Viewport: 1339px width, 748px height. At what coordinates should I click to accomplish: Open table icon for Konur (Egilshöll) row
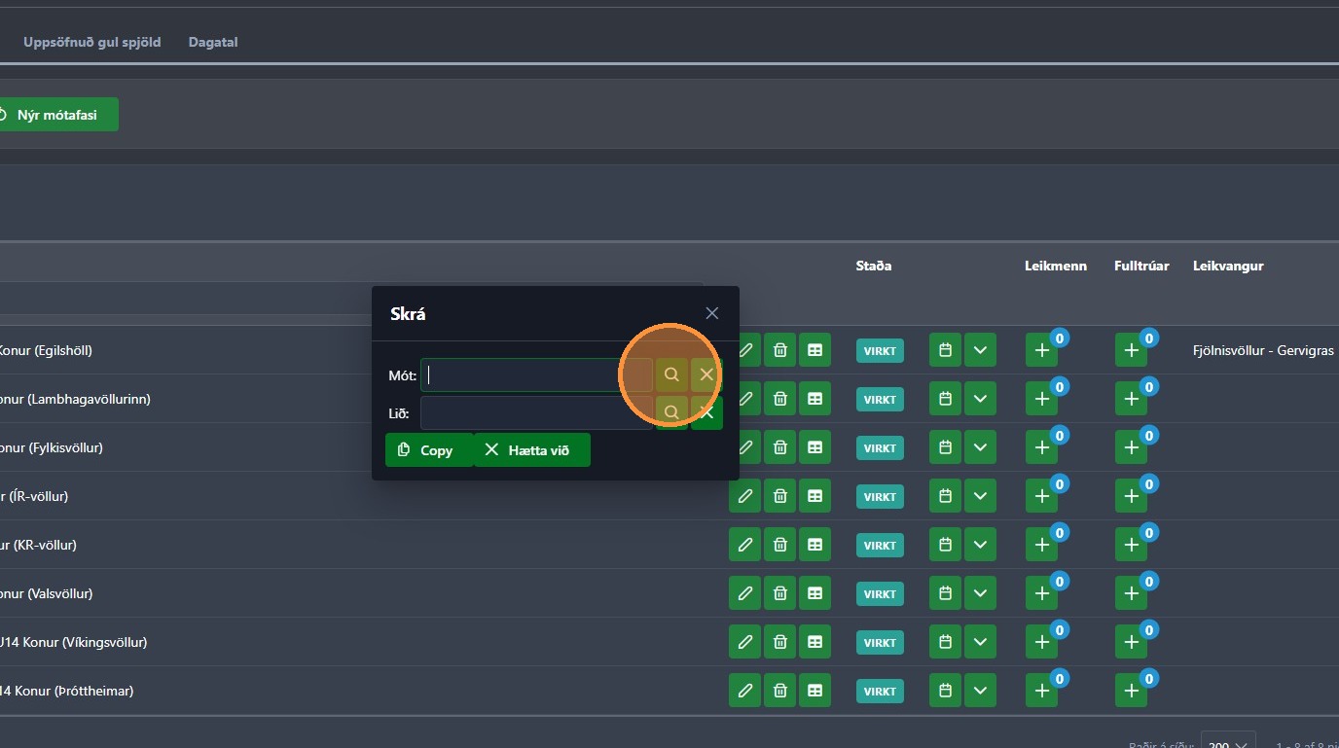tap(814, 350)
